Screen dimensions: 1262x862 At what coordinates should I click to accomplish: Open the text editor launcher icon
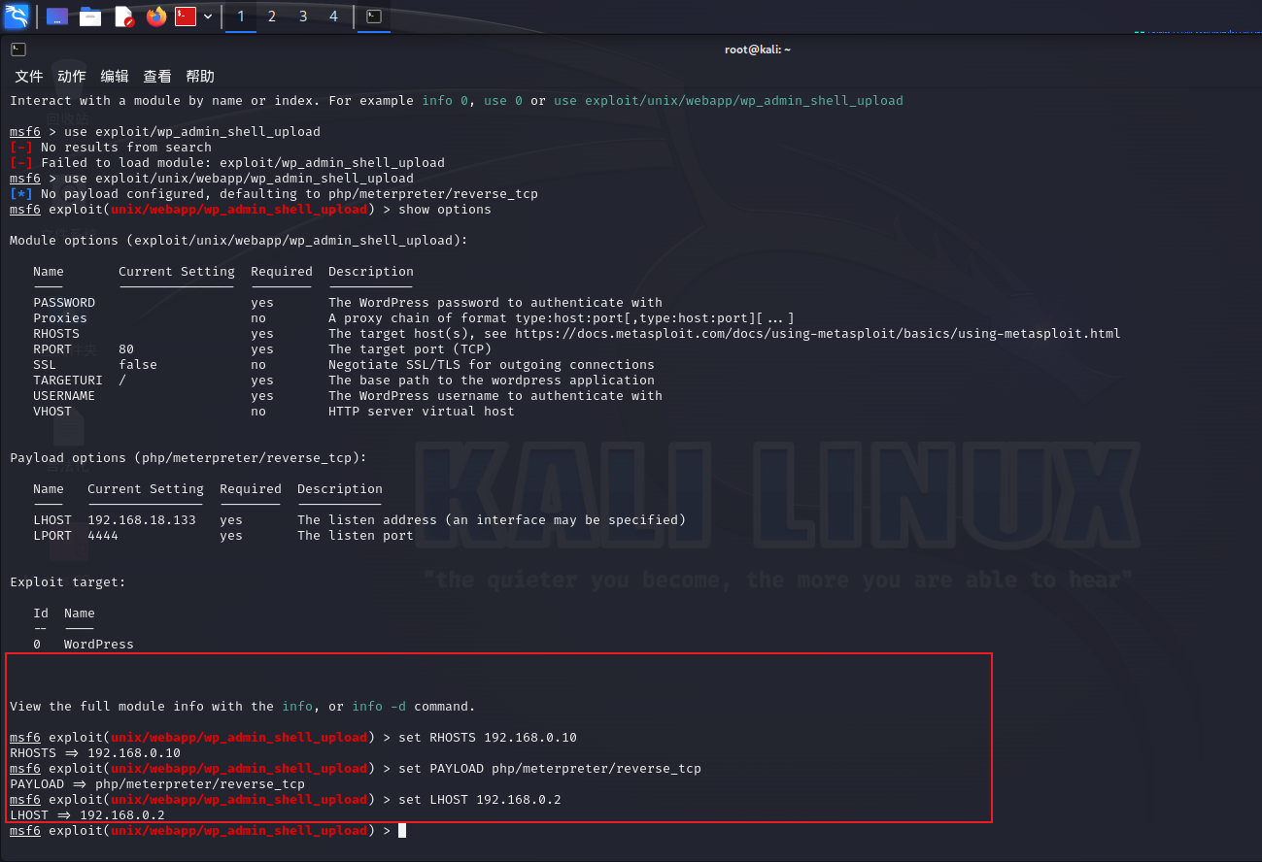click(123, 17)
